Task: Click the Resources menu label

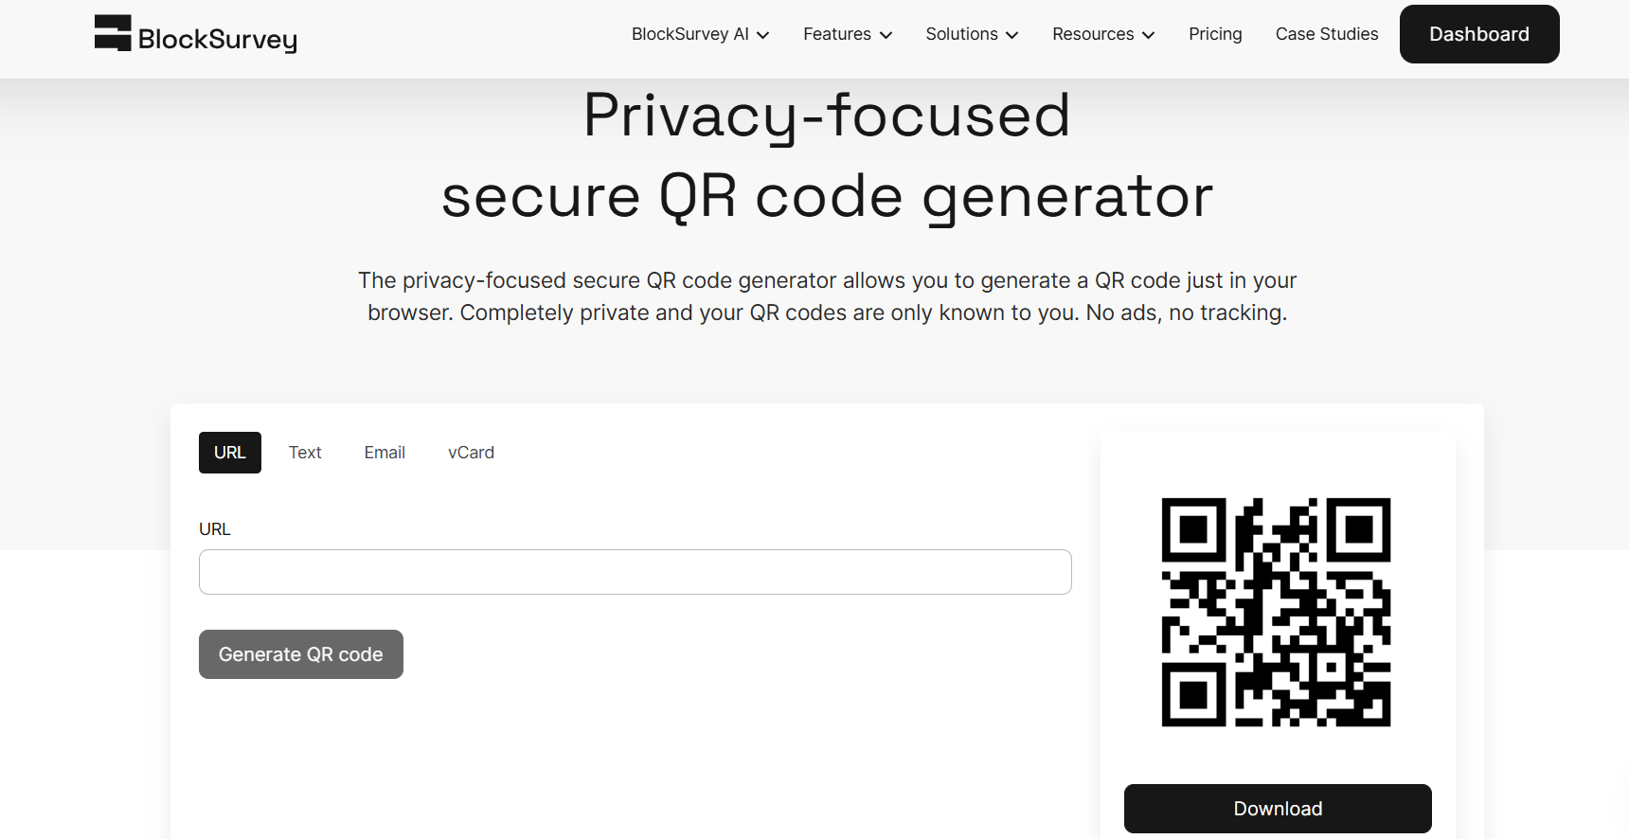Action: click(x=1093, y=34)
